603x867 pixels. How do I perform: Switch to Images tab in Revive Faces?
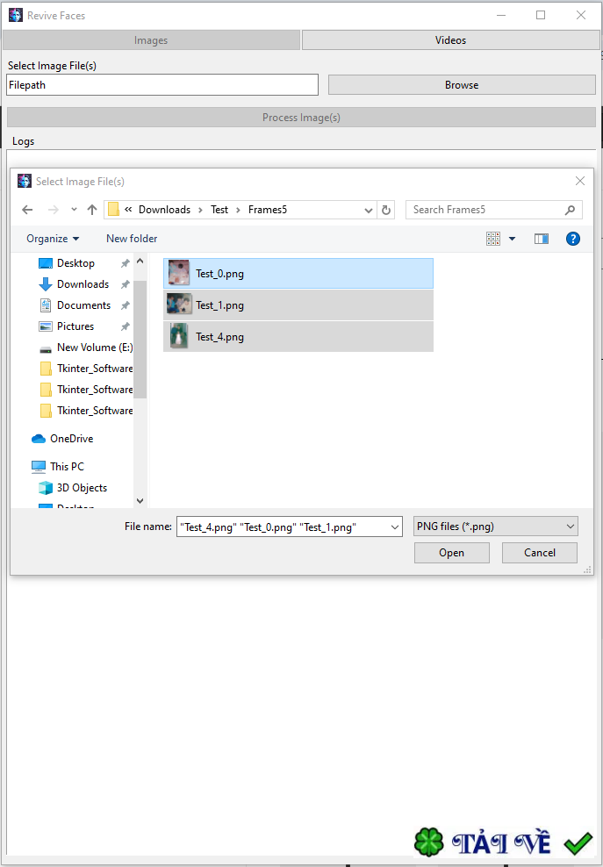tap(151, 40)
